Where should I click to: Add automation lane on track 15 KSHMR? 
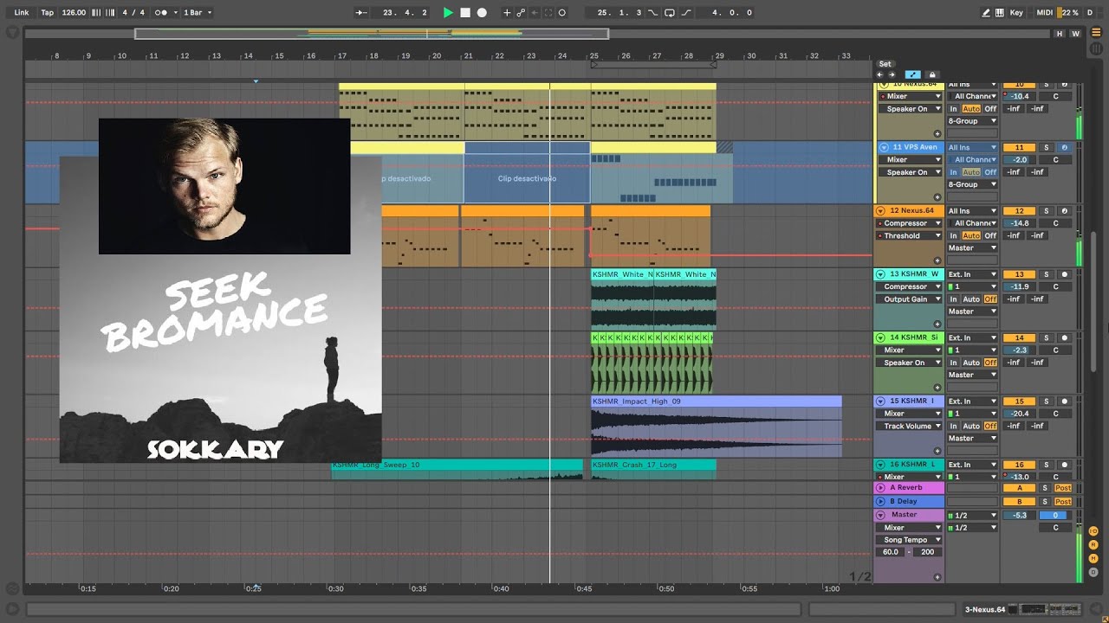click(937, 451)
